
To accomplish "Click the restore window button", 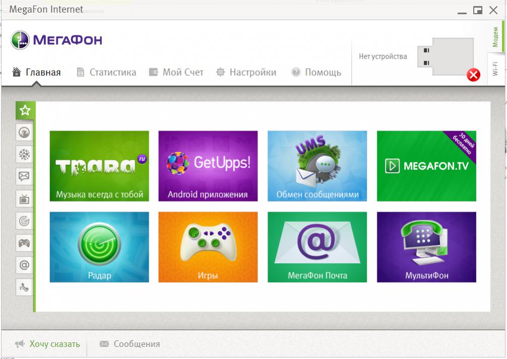I will 478,11.
